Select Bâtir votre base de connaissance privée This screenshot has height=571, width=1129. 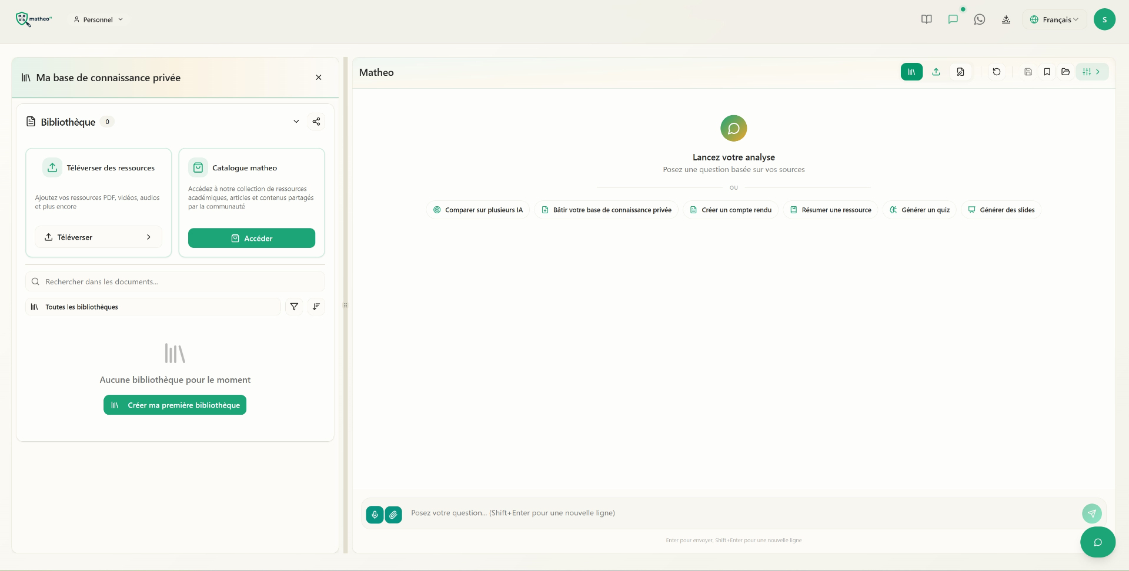[606, 210]
